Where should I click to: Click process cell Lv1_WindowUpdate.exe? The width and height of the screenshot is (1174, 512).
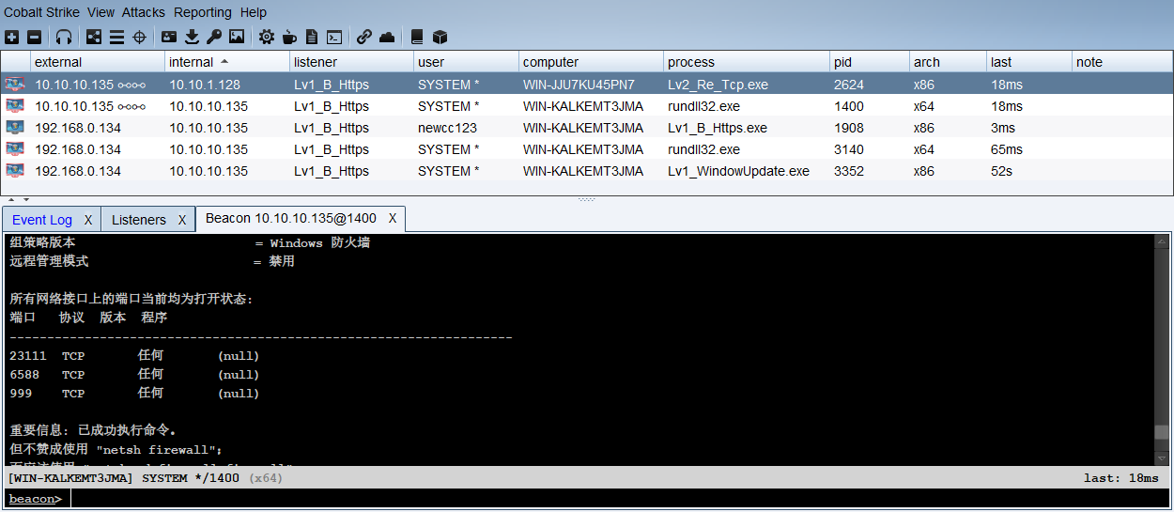pos(738,171)
